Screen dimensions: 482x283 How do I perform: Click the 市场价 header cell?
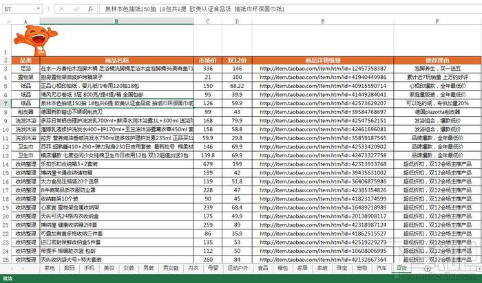click(x=208, y=60)
